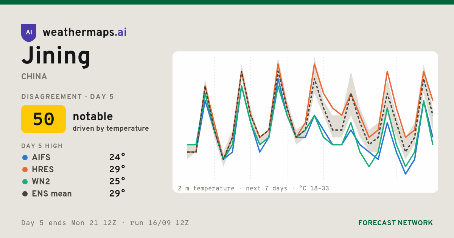Click the ENS mean model label
Viewport: 454px width, 238px height.
click(52, 194)
